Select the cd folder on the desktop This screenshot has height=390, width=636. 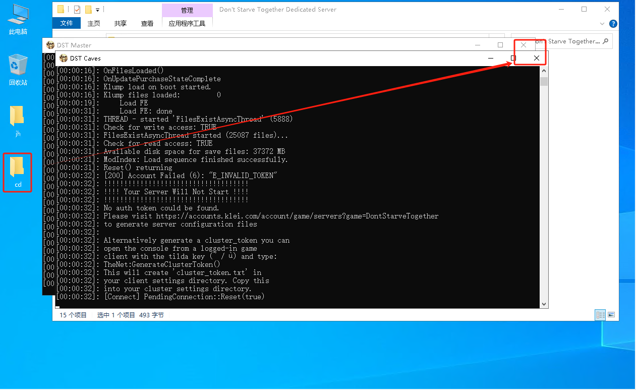coord(18,172)
